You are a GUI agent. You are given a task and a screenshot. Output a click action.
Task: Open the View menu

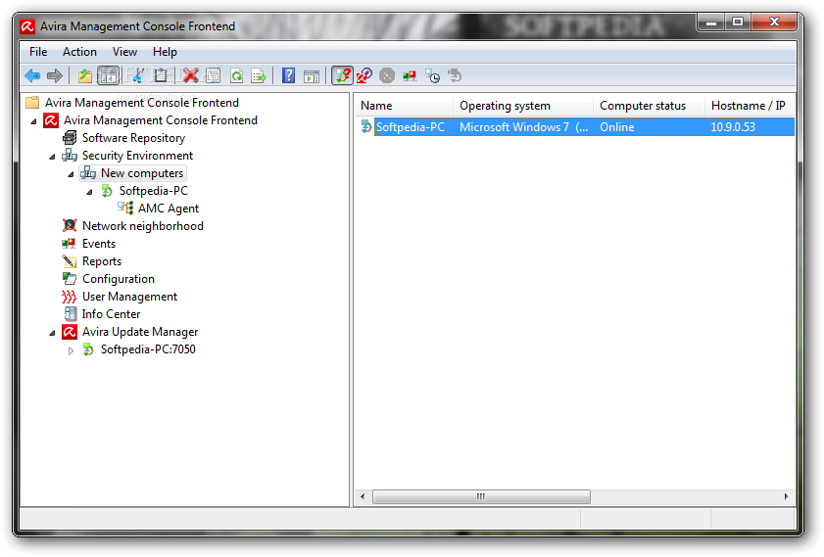[124, 52]
